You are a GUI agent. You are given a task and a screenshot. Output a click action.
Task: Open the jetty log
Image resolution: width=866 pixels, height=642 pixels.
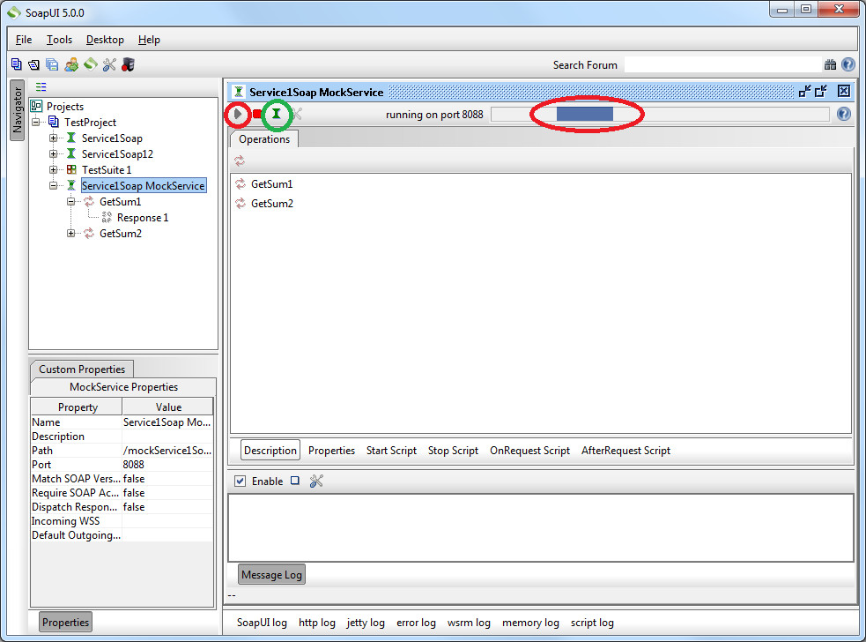[x=366, y=622]
